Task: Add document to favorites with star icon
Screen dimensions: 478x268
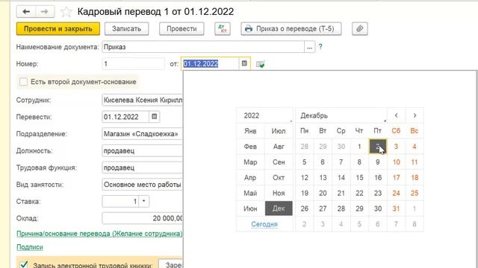Action: point(66,12)
